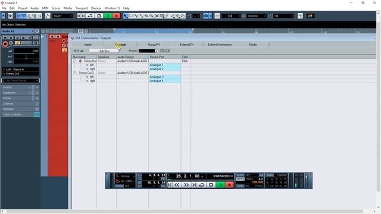Toggle Cycle loop in main toolbar
The width and height of the screenshot is (381, 214).
click(x=90, y=16)
